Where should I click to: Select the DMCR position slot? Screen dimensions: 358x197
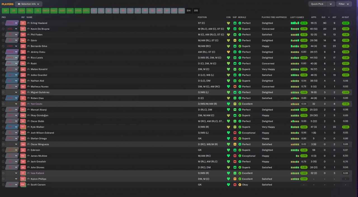click(x=46, y=11)
